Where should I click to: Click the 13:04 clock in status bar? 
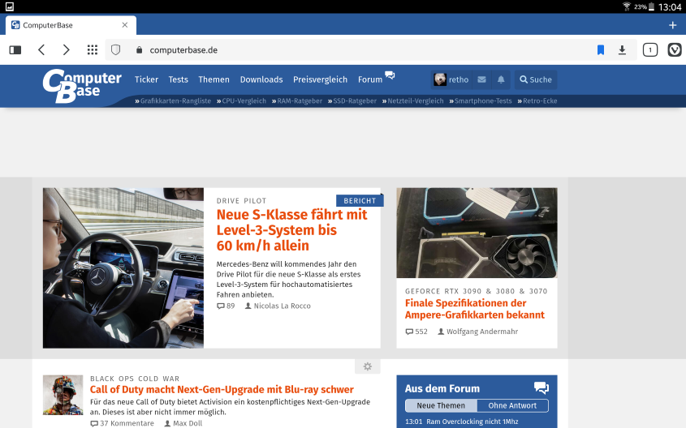(670, 7)
